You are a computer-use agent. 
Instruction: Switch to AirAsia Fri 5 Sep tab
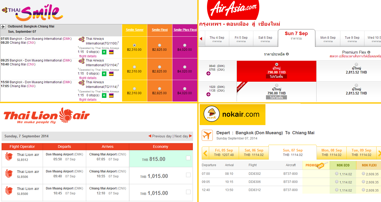241,39
